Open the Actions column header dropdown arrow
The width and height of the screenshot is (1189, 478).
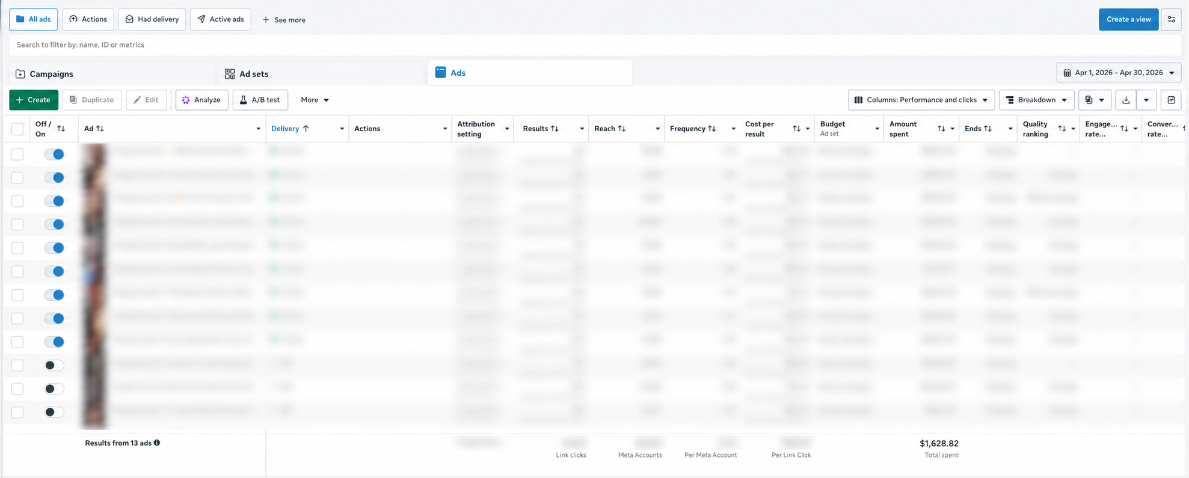(x=444, y=129)
